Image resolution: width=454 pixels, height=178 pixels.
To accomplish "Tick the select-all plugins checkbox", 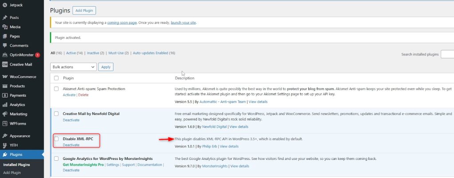I will click(56, 78).
